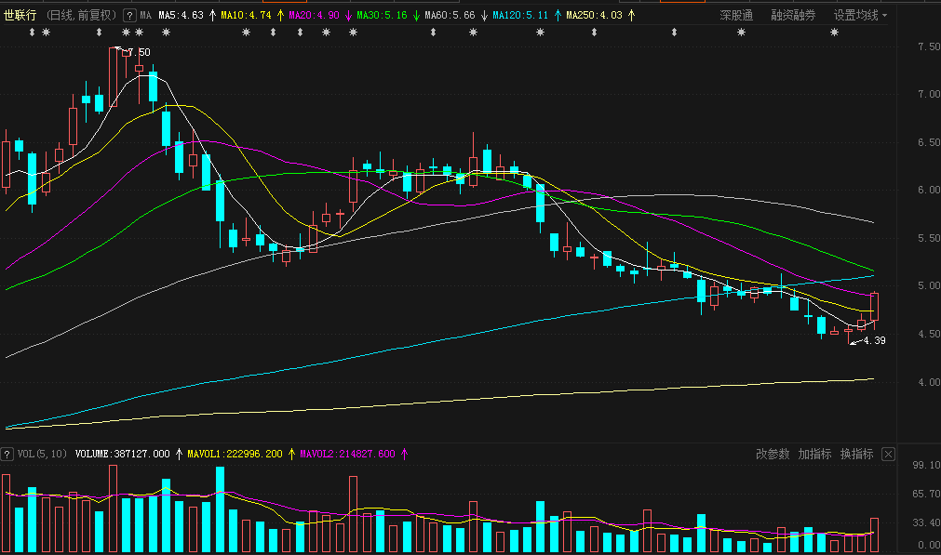Viewport: 941px width, 555px height.
Task: Click 加指标 to add an indicator
Action: pos(814,455)
